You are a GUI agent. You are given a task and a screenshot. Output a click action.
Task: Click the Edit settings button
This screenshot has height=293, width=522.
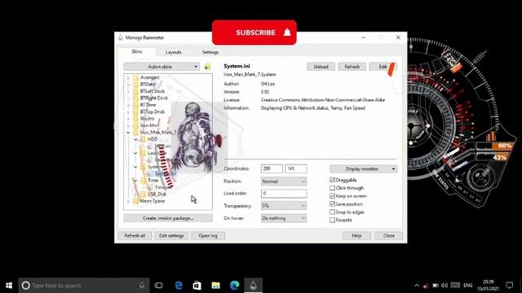point(171,235)
